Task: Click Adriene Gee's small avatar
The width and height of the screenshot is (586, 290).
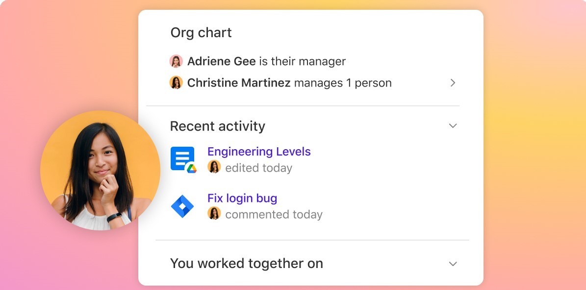Action: tap(176, 61)
